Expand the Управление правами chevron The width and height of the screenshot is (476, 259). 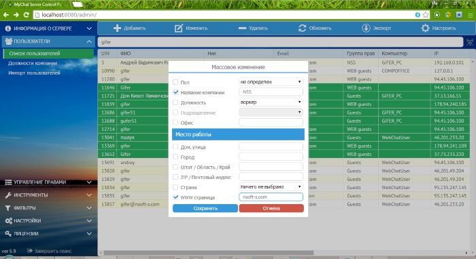coord(89,182)
